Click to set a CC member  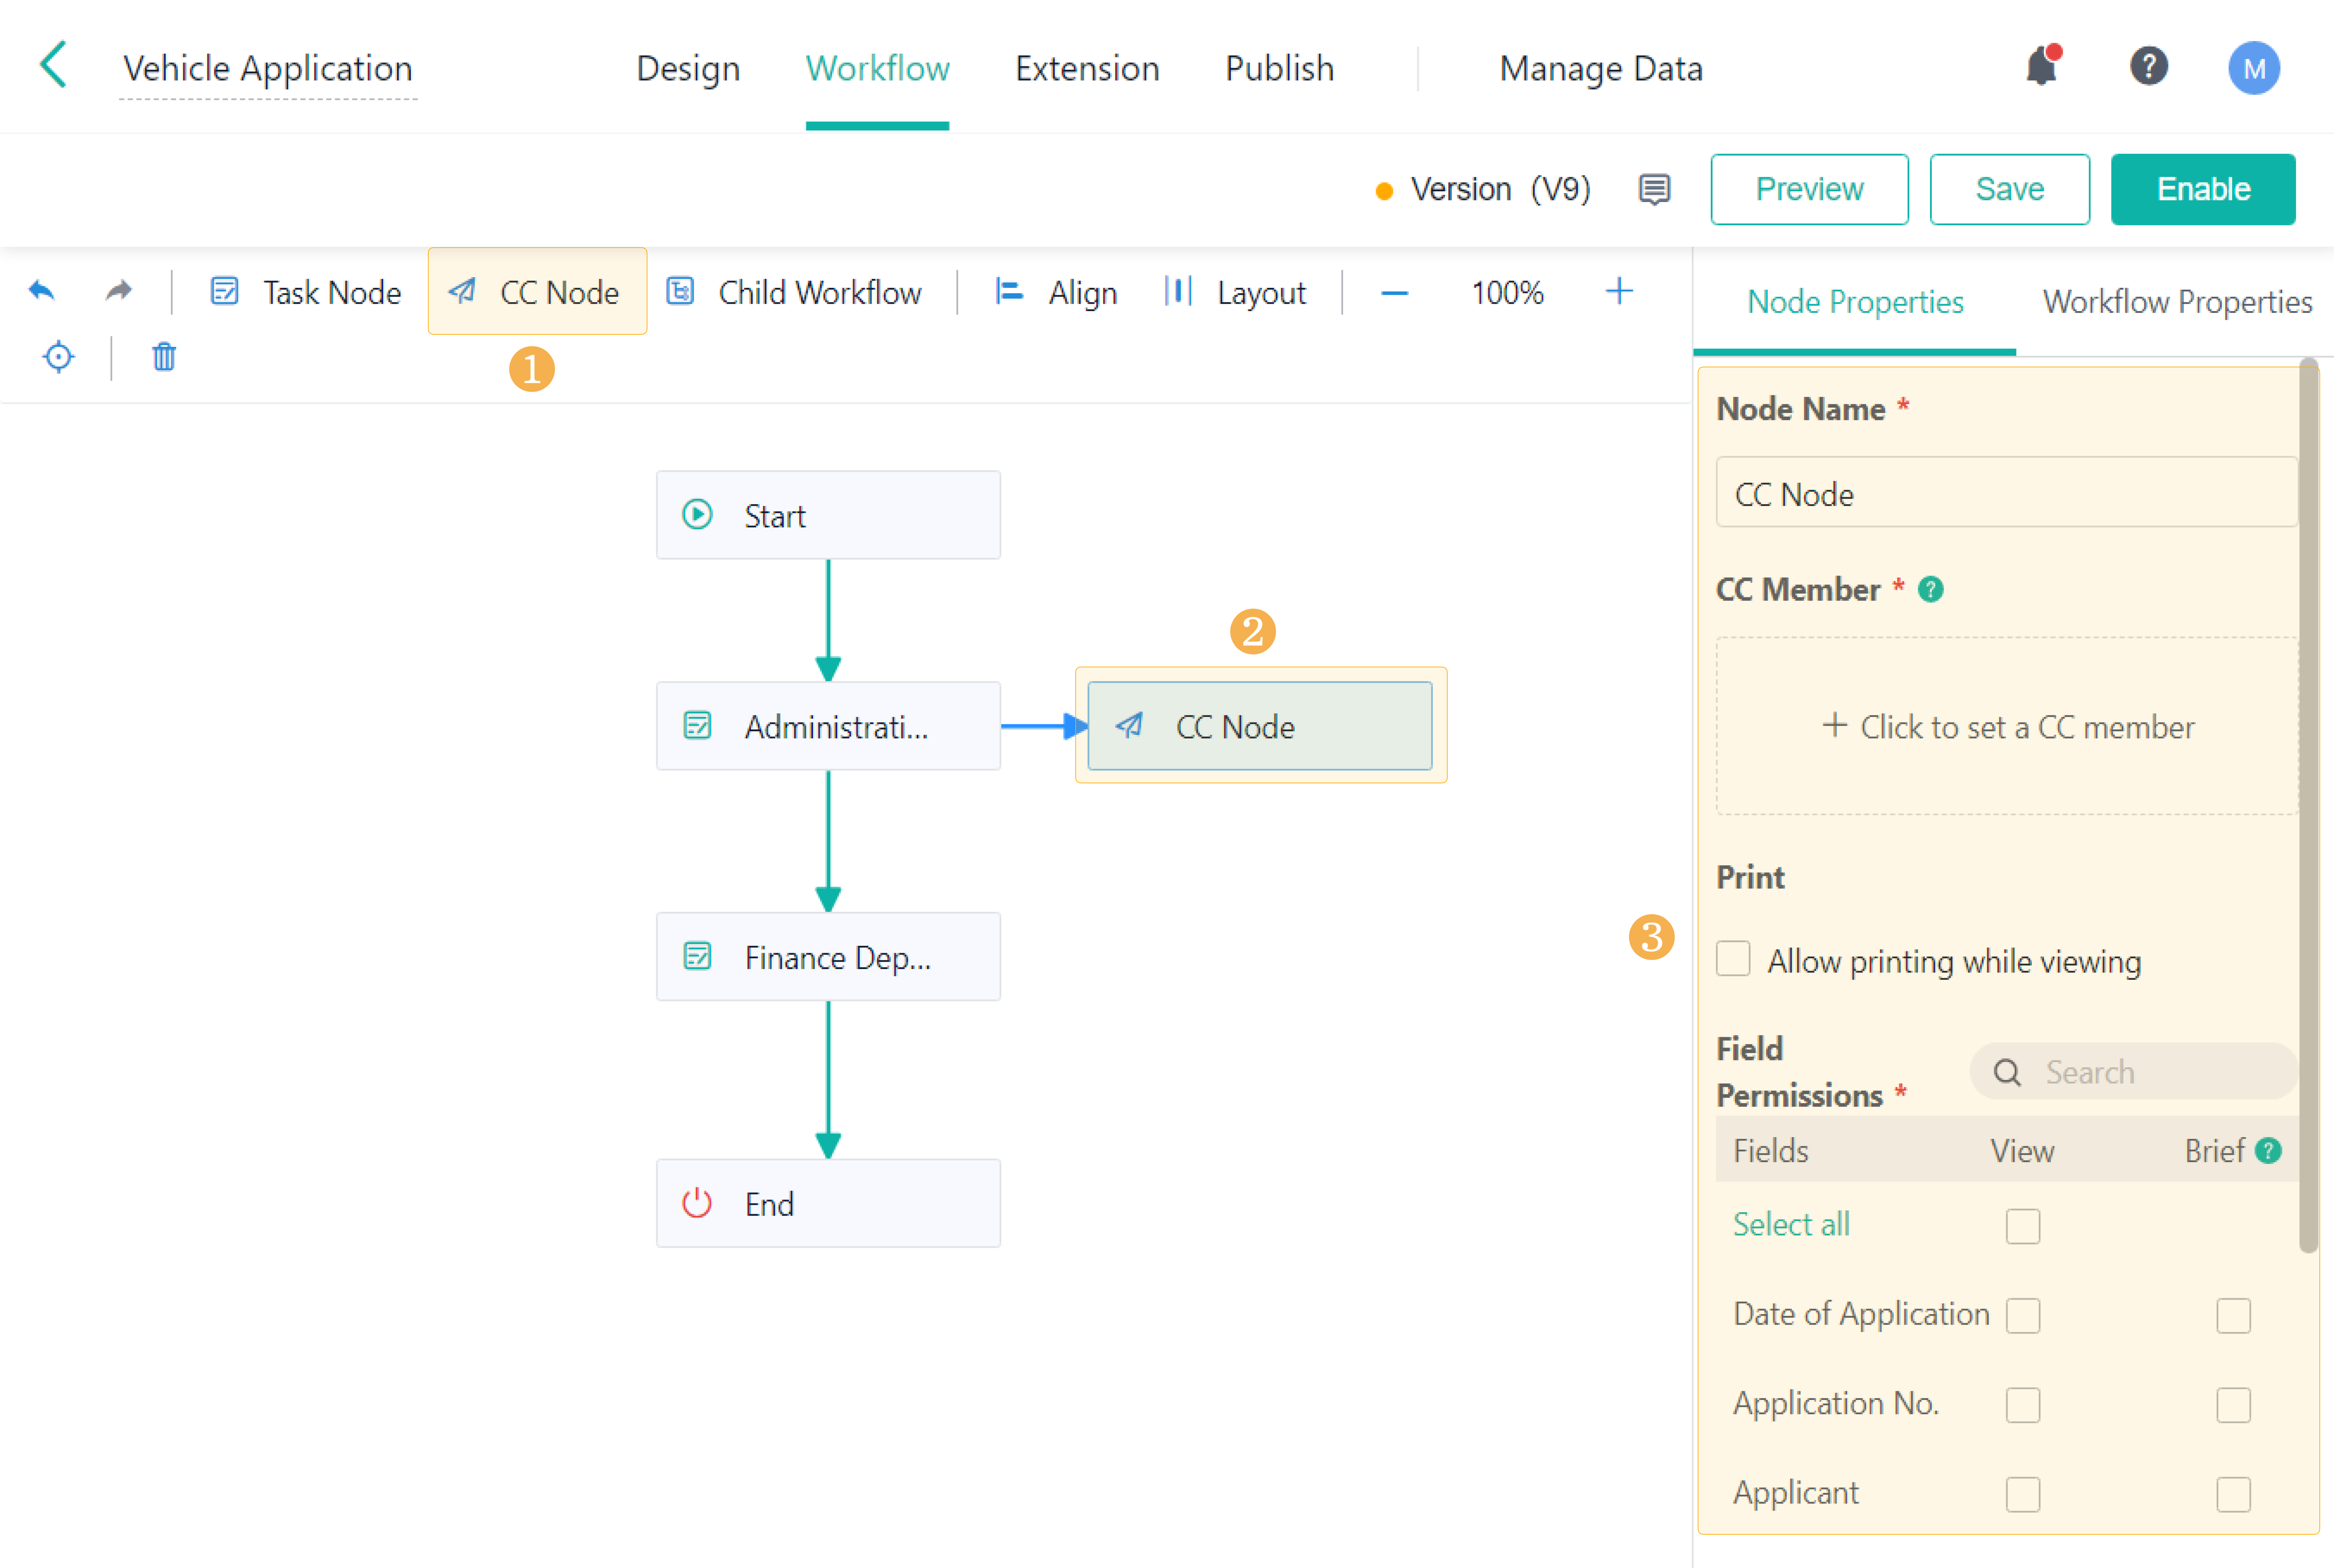coord(2008,726)
